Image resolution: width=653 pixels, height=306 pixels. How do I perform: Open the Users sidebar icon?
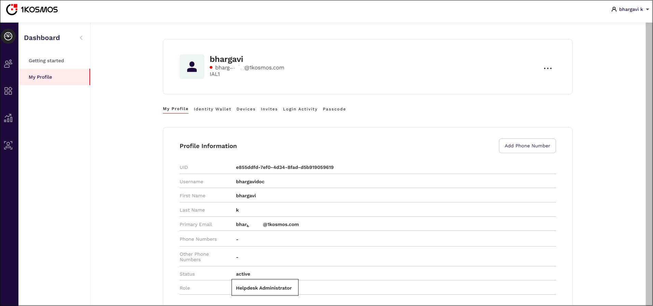[x=8, y=64]
